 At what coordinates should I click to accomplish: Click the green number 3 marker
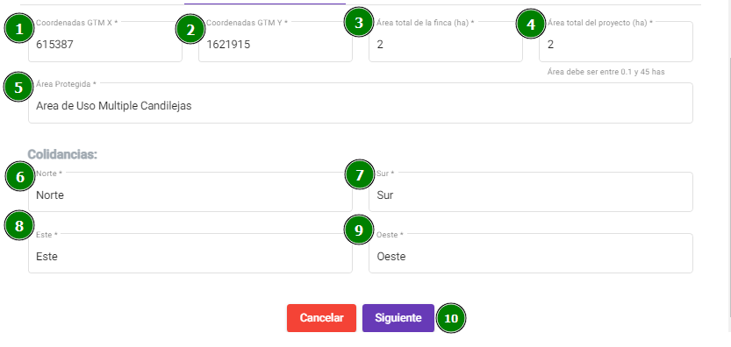(x=359, y=23)
